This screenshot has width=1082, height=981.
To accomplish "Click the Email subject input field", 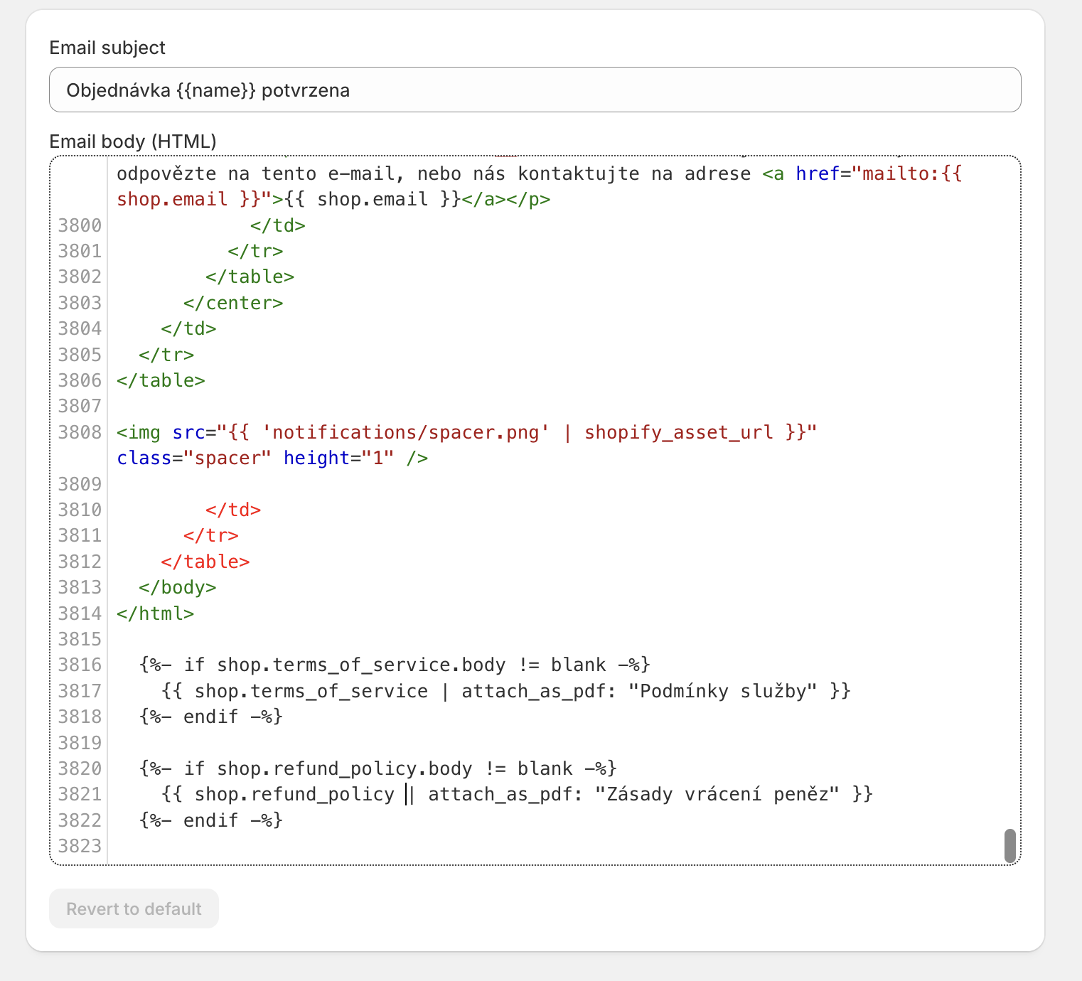I will pos(535,90).
